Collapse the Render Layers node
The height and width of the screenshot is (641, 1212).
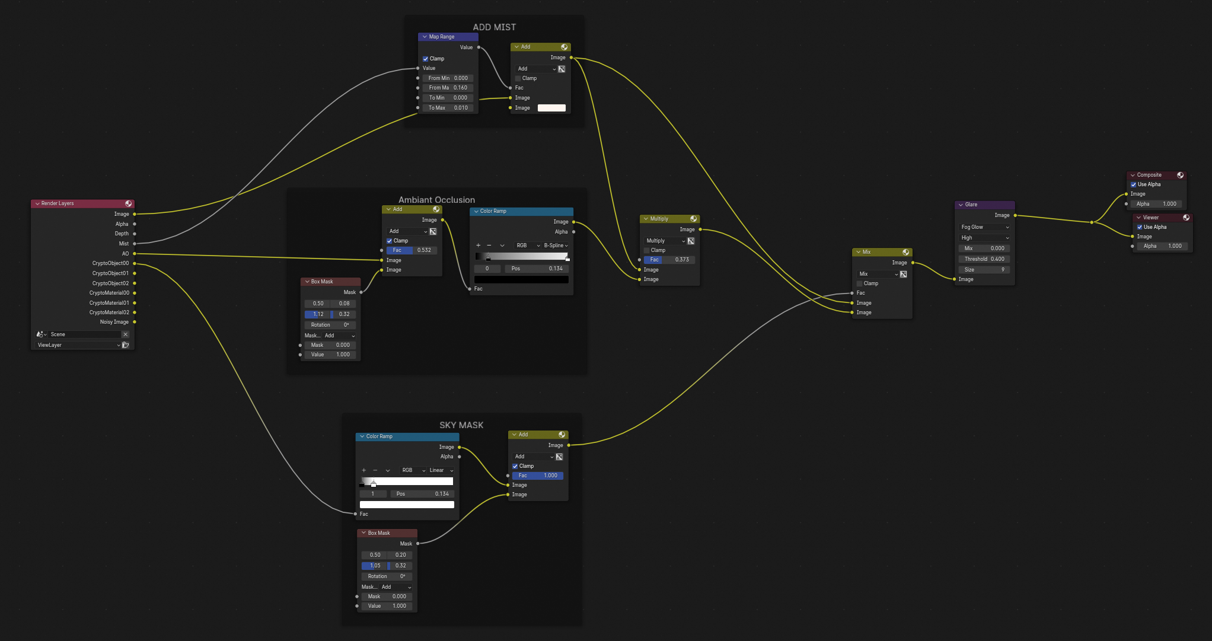(x=37, y=203)
